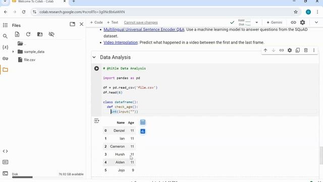Open the variables {x} panel
The width and height of the screenshot is (323, 182).
point(5,47)
